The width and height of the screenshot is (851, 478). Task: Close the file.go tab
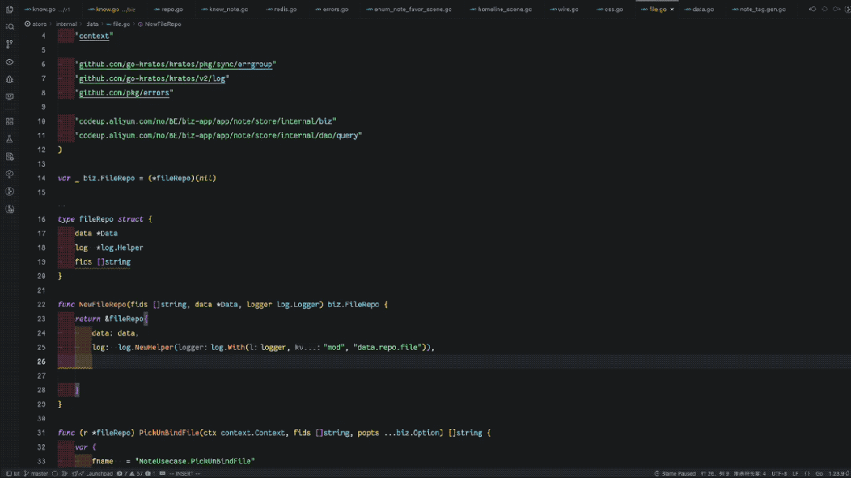672,9
